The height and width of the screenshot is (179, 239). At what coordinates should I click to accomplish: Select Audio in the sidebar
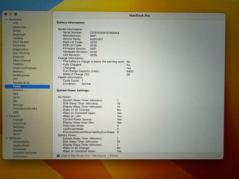17,31
